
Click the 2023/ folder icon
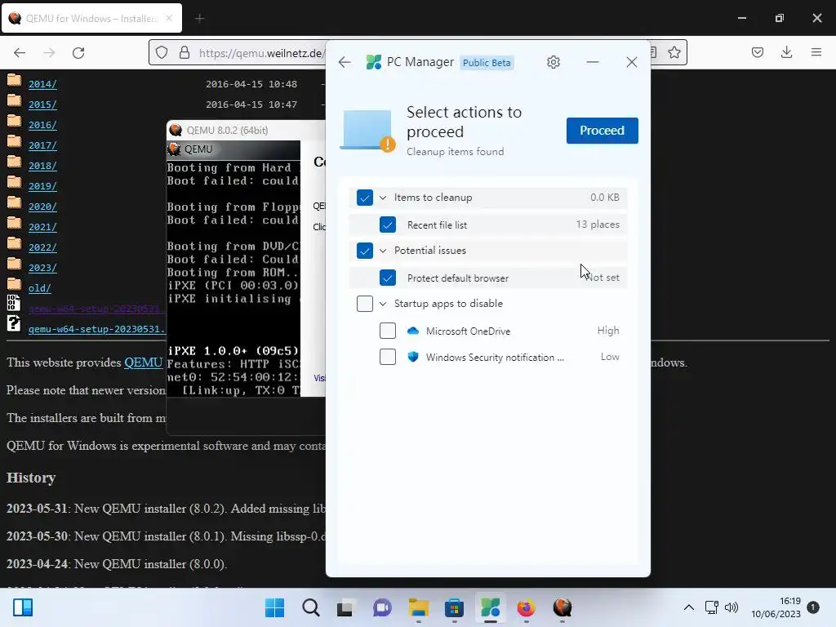click(15, 265)
